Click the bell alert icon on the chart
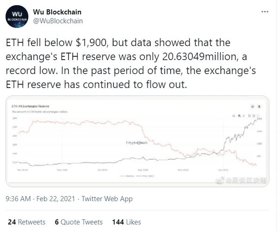Image resolution: width=280 pixels, height=231 pixels. point(259,106)
